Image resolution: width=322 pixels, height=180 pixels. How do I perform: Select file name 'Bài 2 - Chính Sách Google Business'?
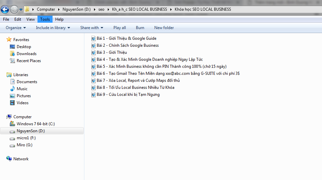click(x=128, y=45)
